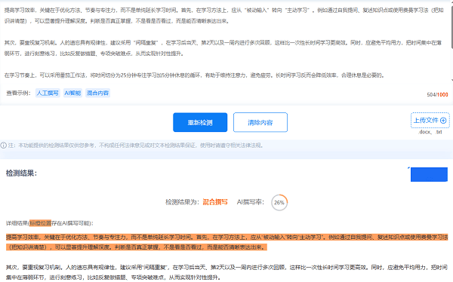Click the 混合撰写 result text
Image resolution: width=453 pixels, height=282 pixels.
(215, 202)
